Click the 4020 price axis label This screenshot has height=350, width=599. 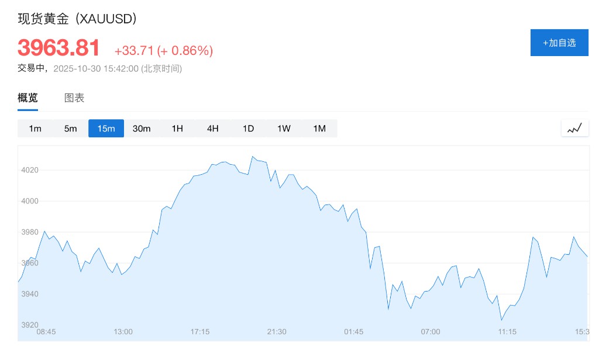(x=29, y=170)
